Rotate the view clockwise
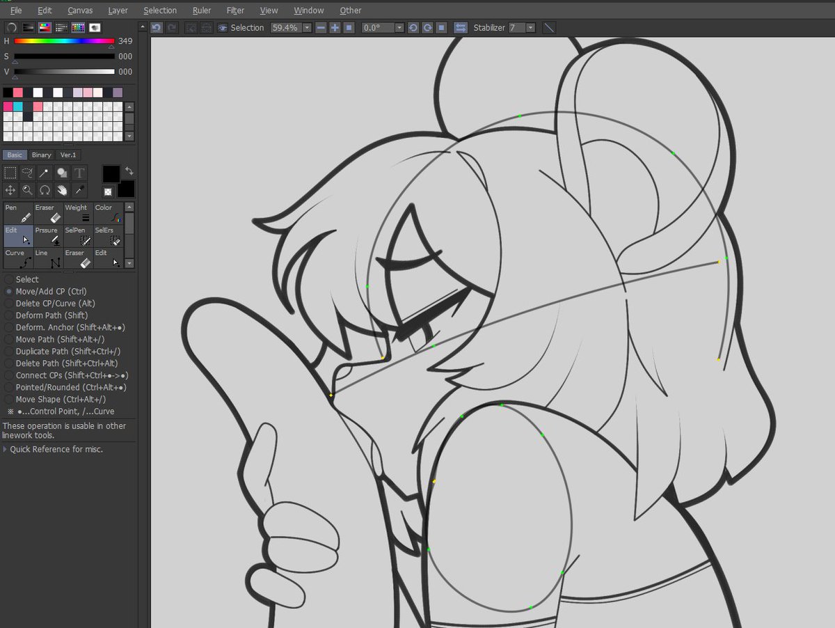This screenshot has width=835, height=628. pyautogui.click(x=427, y=27)
